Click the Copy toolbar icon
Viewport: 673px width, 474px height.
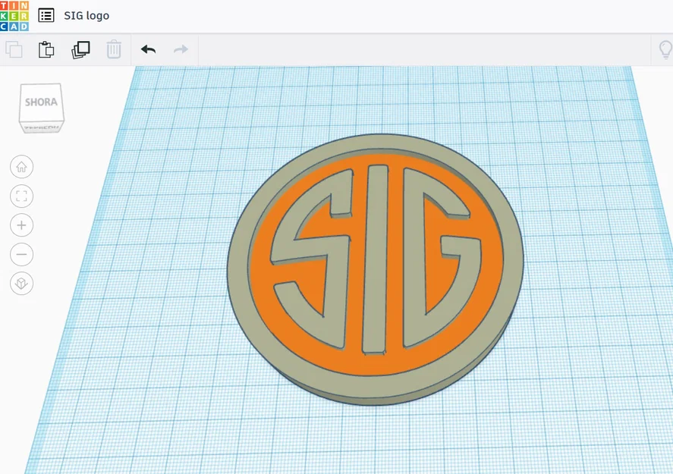tap(14, 50)
